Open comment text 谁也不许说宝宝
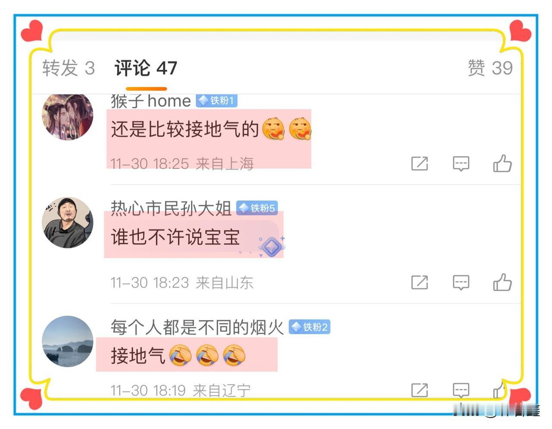This screenshot has height=429, width=552. [175, 237]
